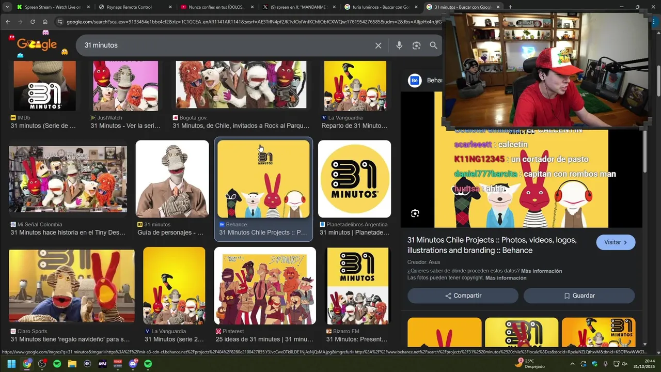This screenshot has width=661, height=372.
Task: Open La Vanguardia Reparto de 31 Minutos image
Action: coord(355,86)
